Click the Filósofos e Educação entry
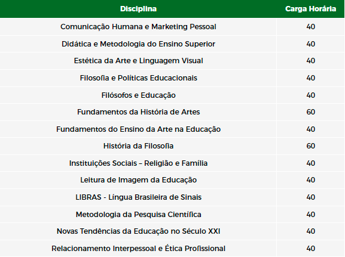Image resolution: width=345 pixels, height=257 pixels. [x=138, y=95]
